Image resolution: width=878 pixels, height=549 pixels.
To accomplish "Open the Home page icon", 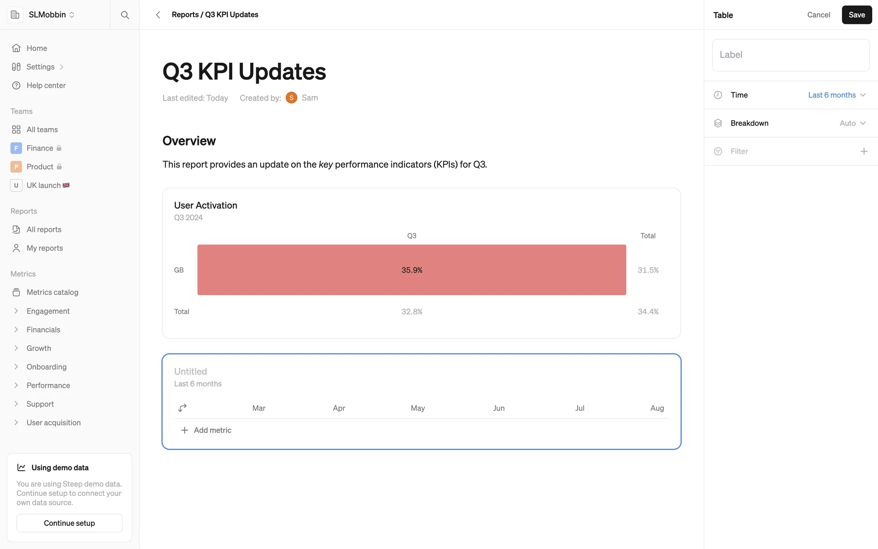I will (x=16, y=48).
